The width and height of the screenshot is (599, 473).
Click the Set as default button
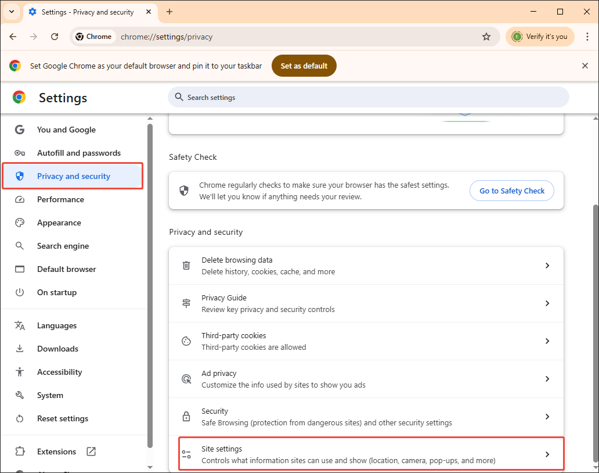click(304, 66)
